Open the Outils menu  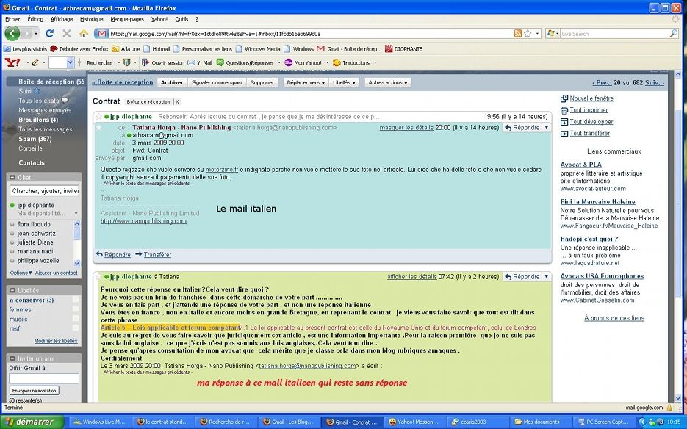tap(181, 19)
